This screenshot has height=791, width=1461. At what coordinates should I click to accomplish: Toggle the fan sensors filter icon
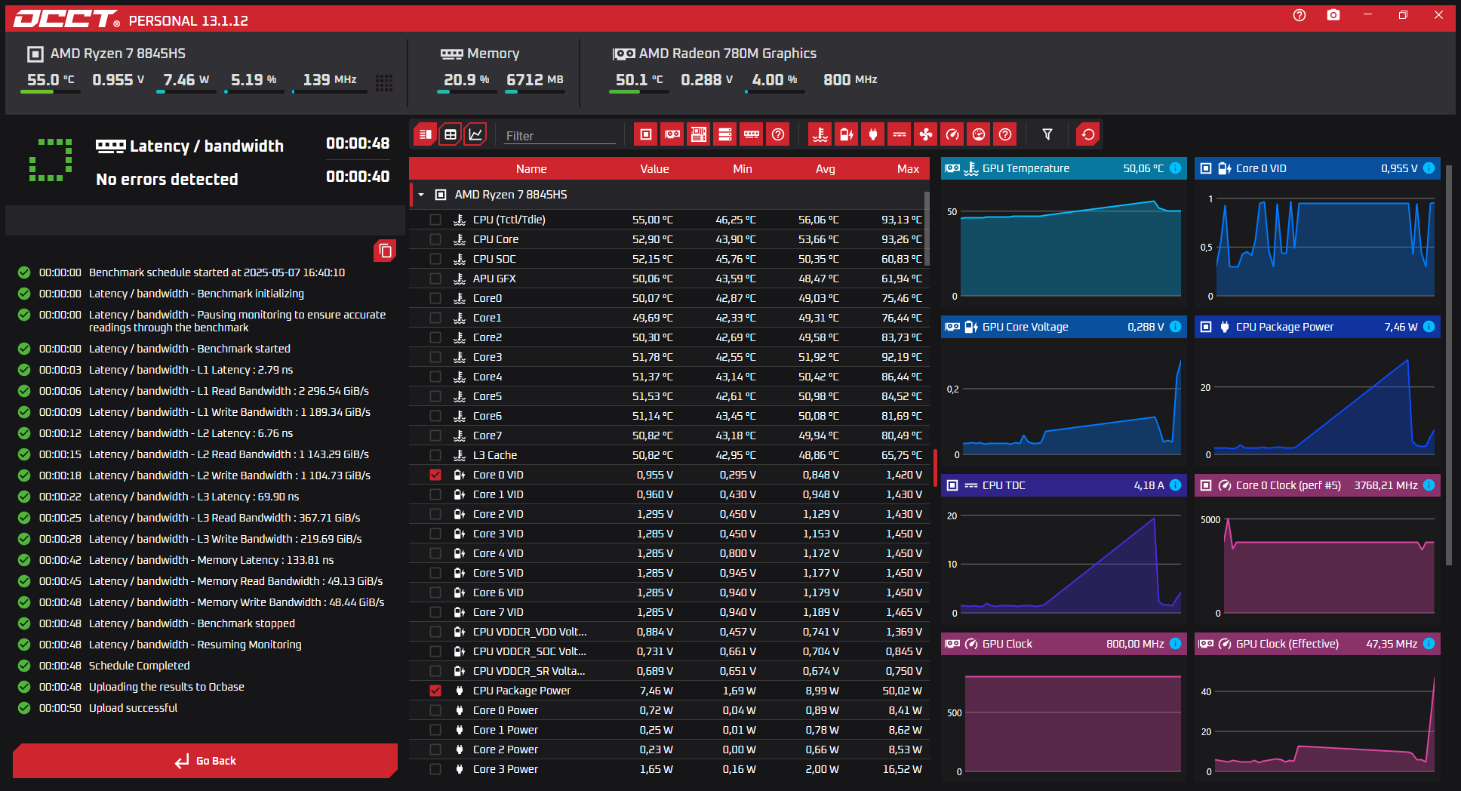tap(925, 134)
